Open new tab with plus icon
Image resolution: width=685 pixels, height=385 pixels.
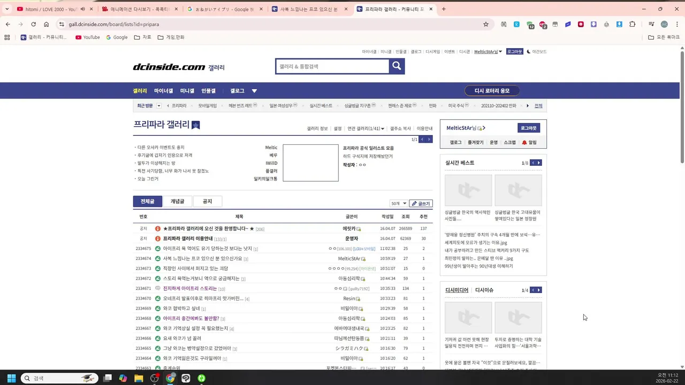(x=444, y=9)
